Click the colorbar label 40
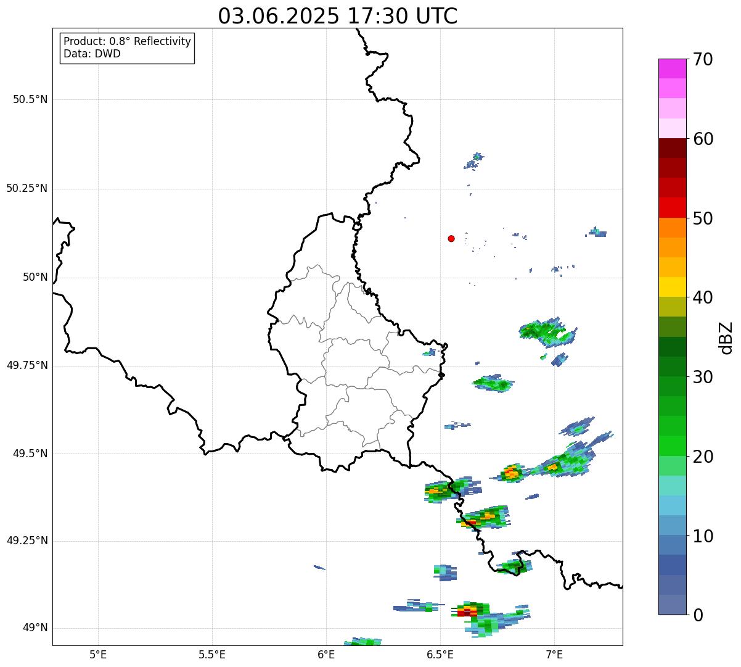741x667 pixels. click(703, 297)
